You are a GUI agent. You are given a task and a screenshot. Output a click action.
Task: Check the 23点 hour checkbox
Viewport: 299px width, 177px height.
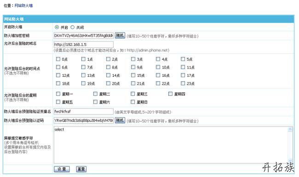[x=183, y=83]
